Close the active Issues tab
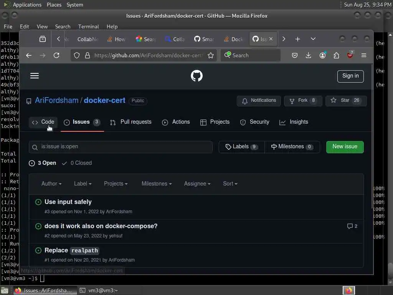This screenshot has height=295, width=393. click(x=271, y=39)
